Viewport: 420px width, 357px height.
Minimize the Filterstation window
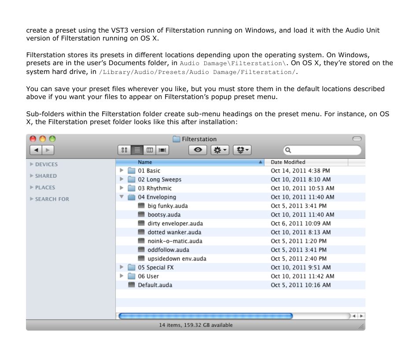click(x=43, y=139)
